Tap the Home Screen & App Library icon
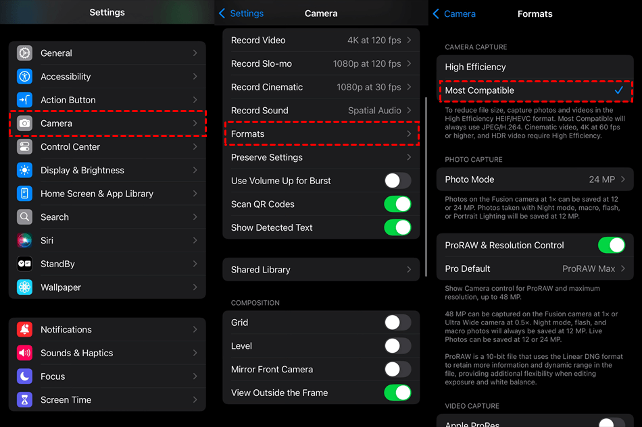The height and width of the screenshot is (427, 642). [x=24, y=194]
